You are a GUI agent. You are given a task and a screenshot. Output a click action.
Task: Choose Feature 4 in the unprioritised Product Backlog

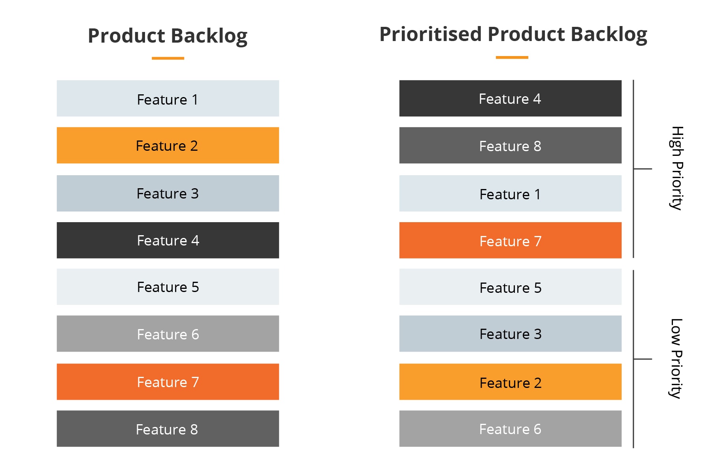[168, 240]
